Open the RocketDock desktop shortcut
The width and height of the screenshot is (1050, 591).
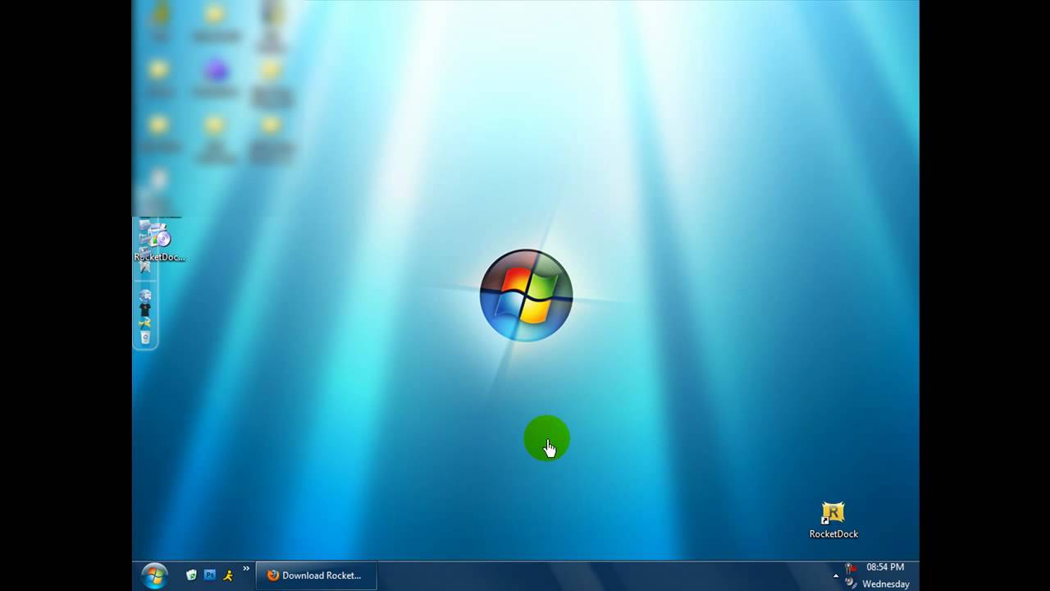click(833, 520)
